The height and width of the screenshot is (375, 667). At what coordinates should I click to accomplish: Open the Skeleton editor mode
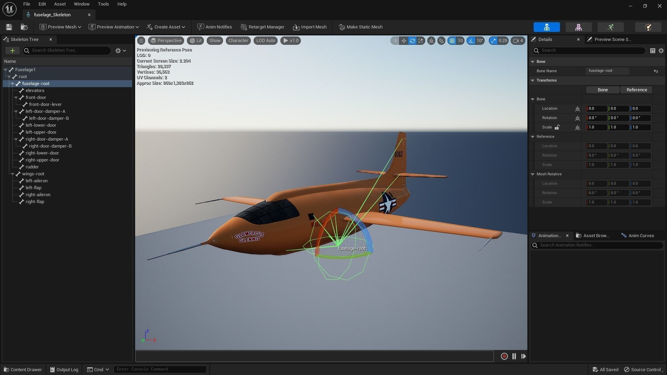click(x=546, y=27)
